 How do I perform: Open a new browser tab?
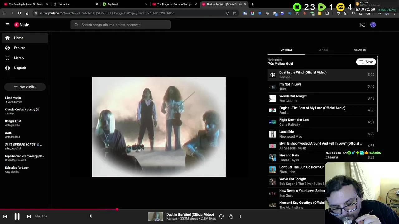coord(252,4)
